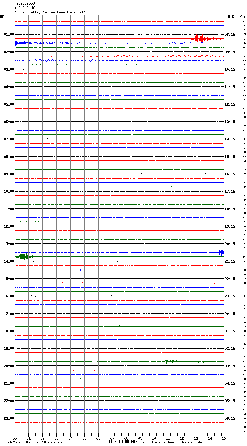Pick the 13:00 MST time label
The height and width of the screenshot is (446, 247).
pyautogui.click(x=9, y=244)
